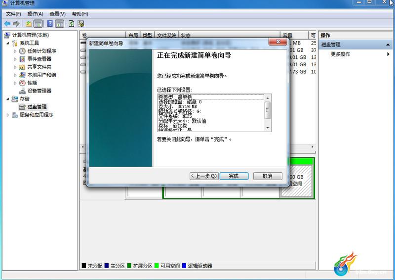This screenshot has width=395, height=280.
Task: Click the blue 逻辑驱动器 legend swatch
Action: pyautogui.click(x=184, y=265)
